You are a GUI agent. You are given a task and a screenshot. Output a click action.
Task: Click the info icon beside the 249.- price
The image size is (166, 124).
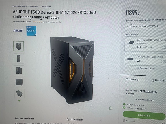(151, 47)
